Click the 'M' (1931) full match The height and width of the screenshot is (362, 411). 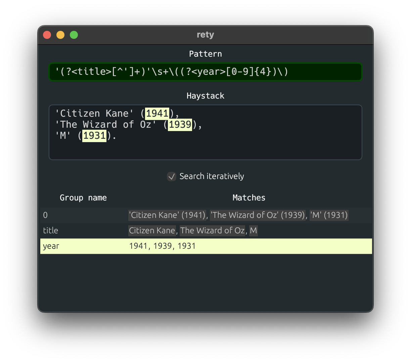[329, 215]
